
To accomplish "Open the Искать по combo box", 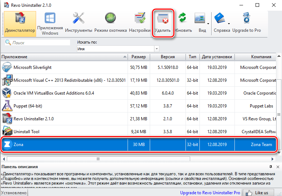I will pos(118,49).
